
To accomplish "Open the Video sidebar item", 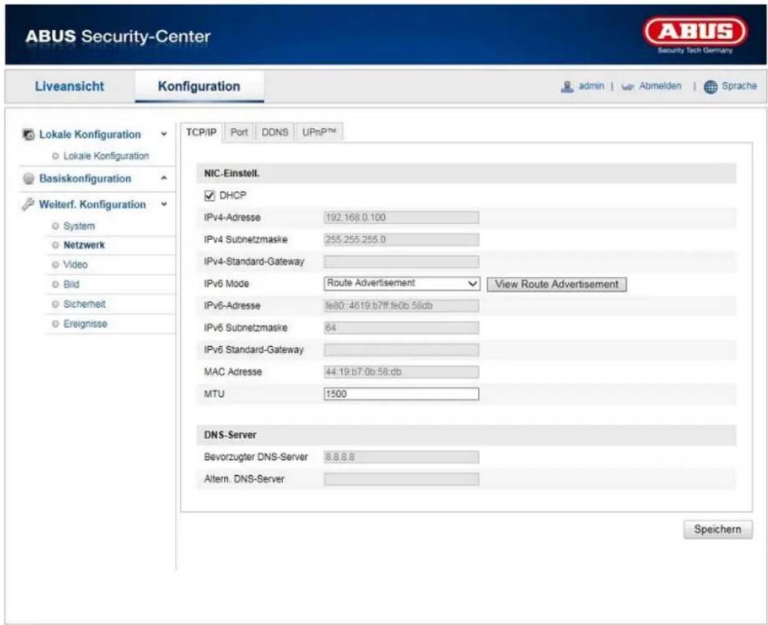I will click(75, 265).
